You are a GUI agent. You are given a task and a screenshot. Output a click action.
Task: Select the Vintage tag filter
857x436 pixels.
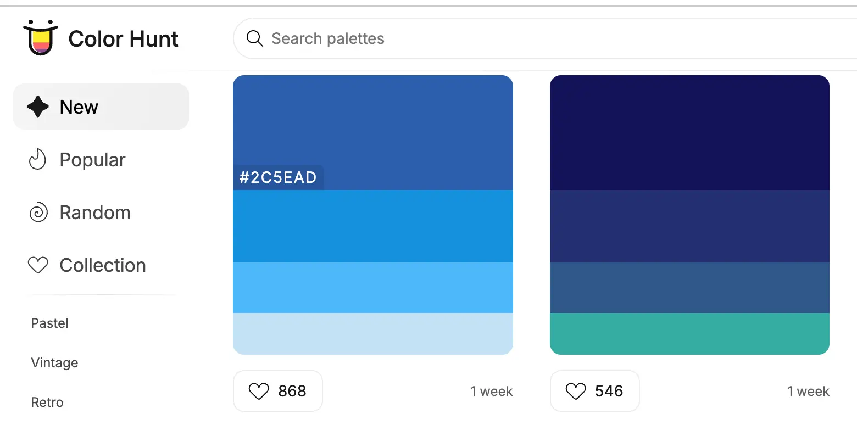[54, 362]
